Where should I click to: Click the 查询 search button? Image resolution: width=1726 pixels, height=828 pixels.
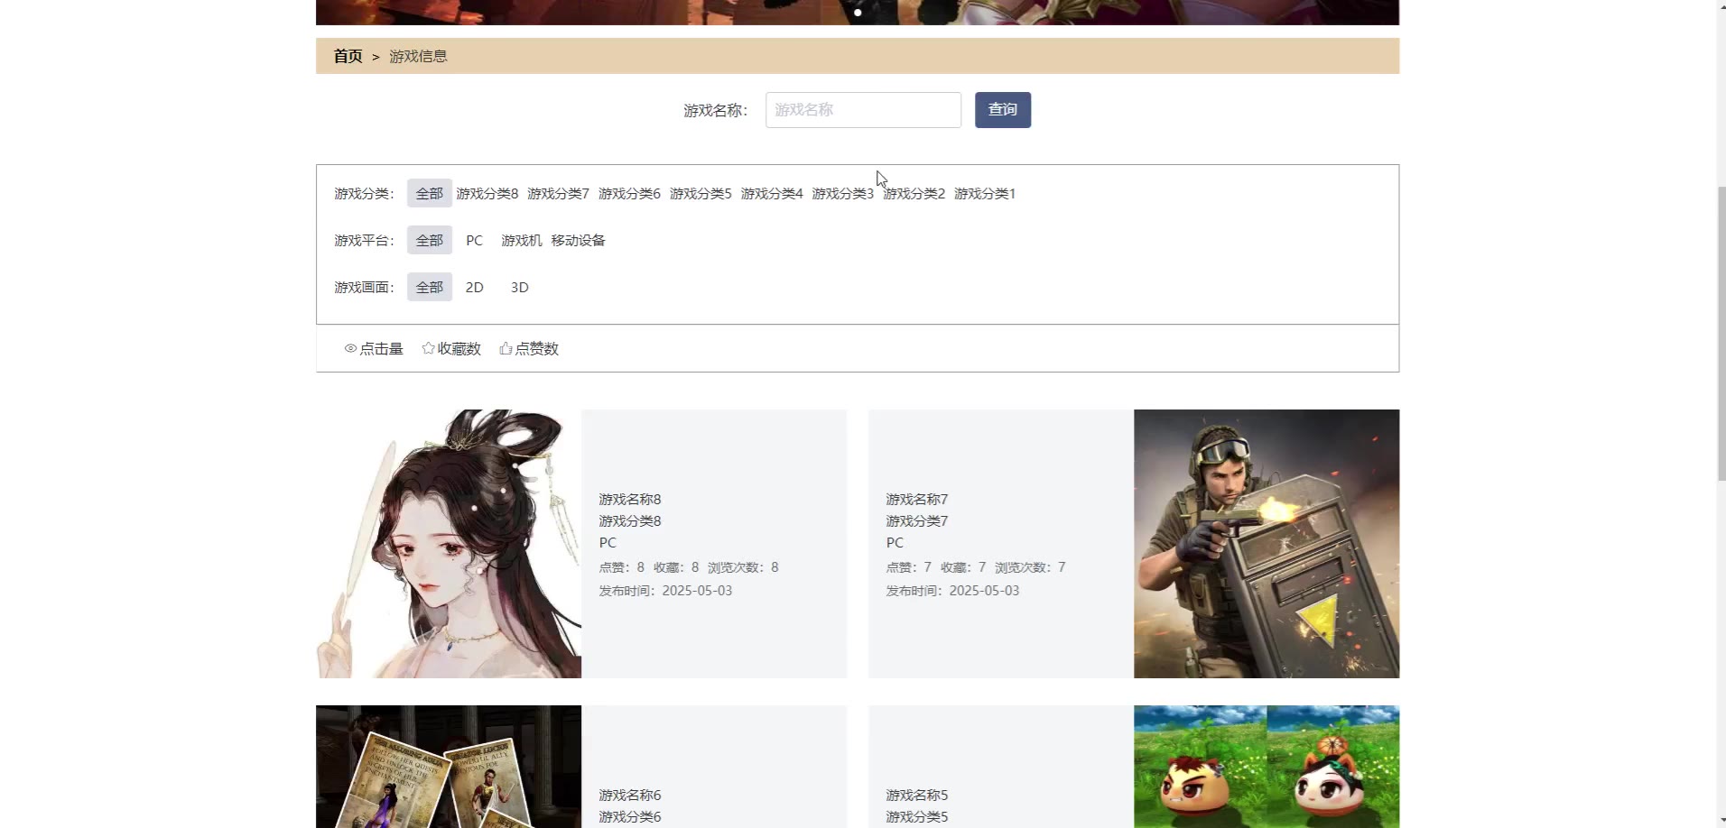click(x=1002, y=110)
